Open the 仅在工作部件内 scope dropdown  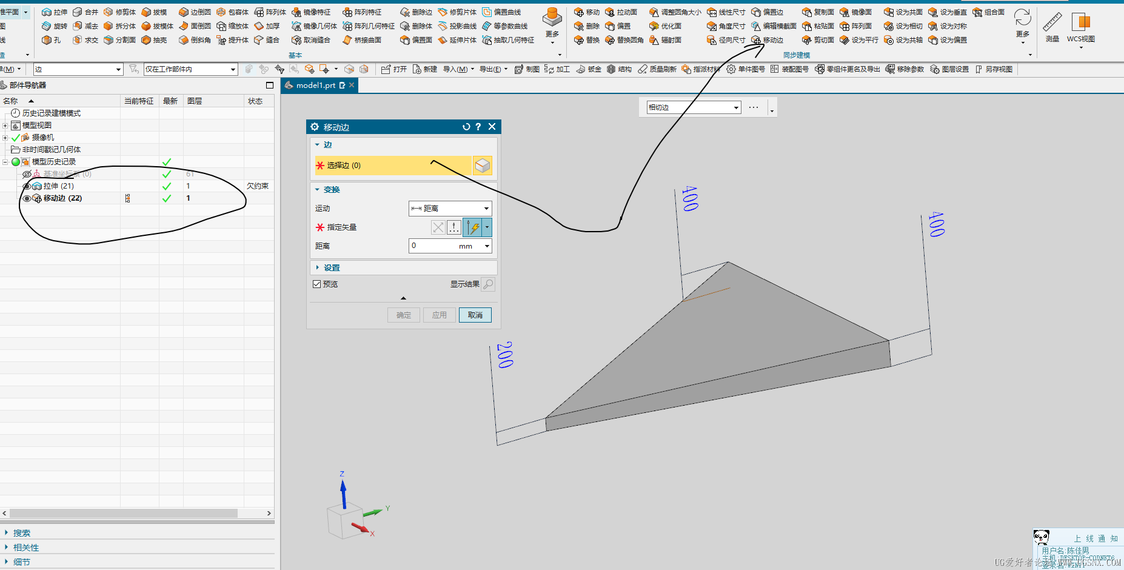pos(191,69)
